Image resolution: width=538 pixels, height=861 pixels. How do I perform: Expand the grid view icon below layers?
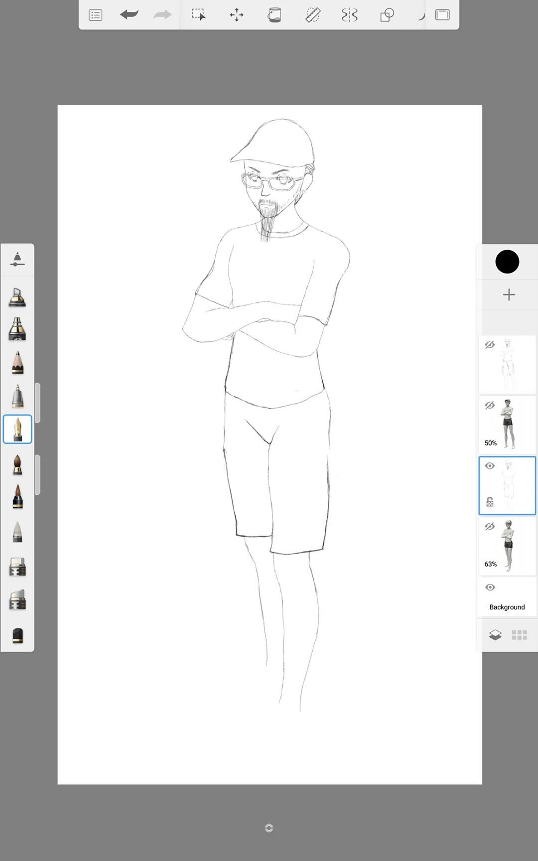click(x=519, y=635)
